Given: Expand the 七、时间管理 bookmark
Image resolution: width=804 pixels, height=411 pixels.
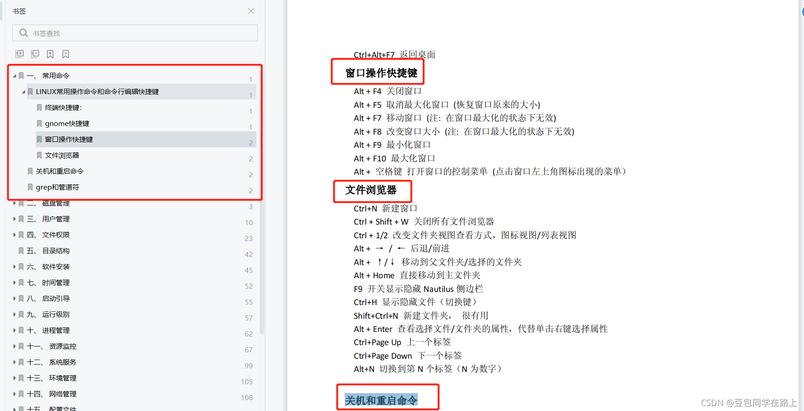Looking at the screenshot, I should tap(15, 282).
